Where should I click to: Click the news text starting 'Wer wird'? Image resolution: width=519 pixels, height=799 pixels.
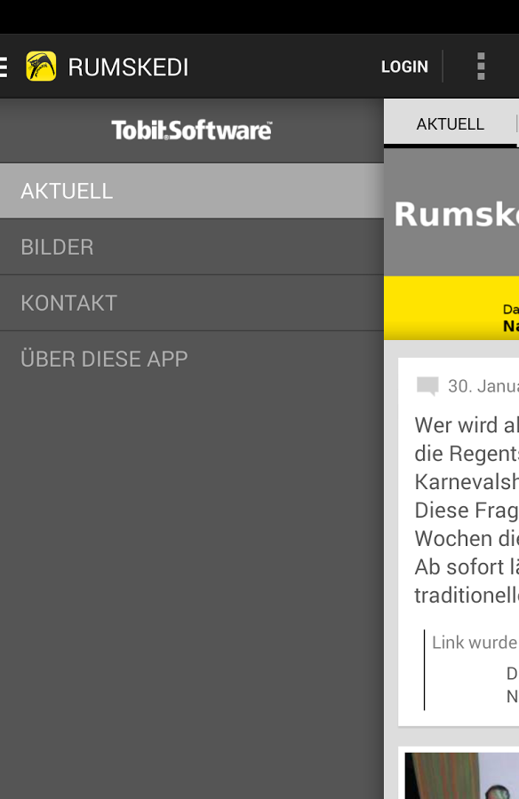(467, 510)
